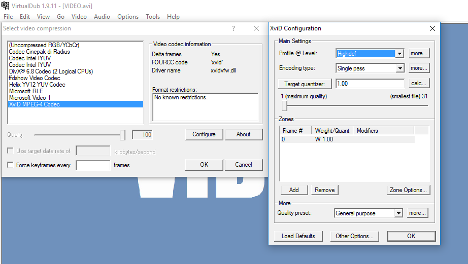Open the Tools menu
Image resolution: width=468 pixels, height=264 pixels.
point(153,17)
